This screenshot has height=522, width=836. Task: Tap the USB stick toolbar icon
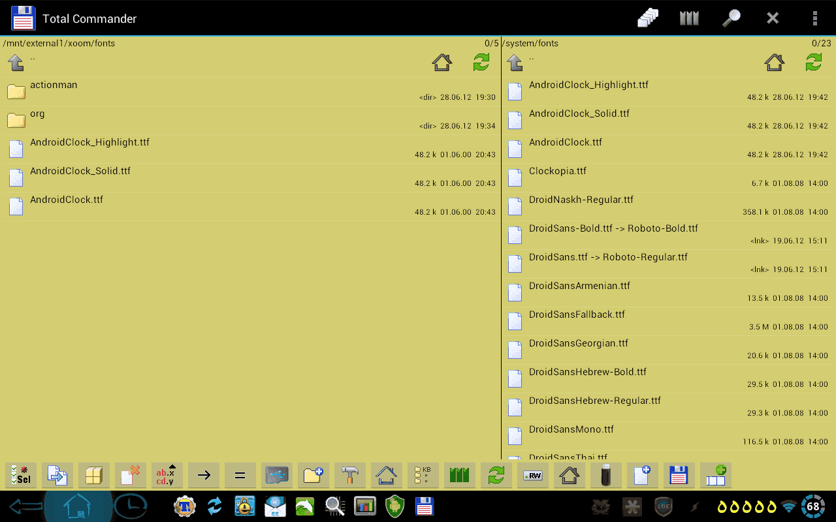(x=606, y=476)
